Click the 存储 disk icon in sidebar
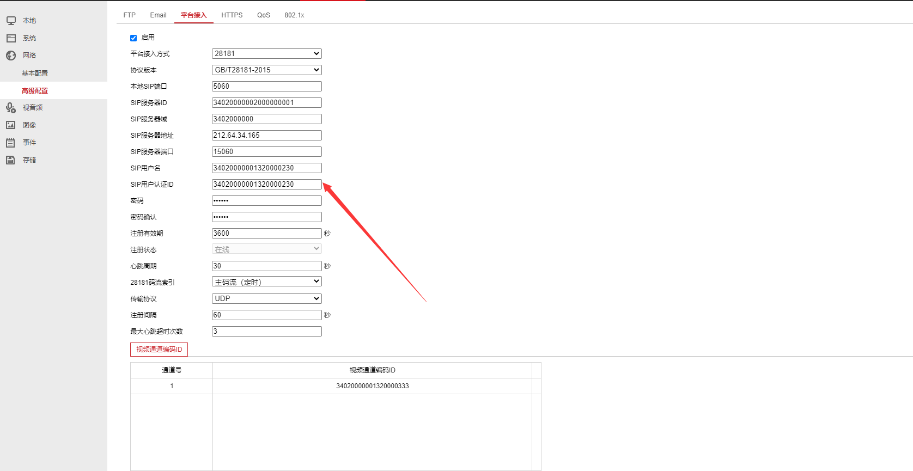913x471 pixels. pyautogui.click(x=11, y=160)
